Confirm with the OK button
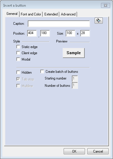This screenshot has width=113, height=159. click(74, 151)
